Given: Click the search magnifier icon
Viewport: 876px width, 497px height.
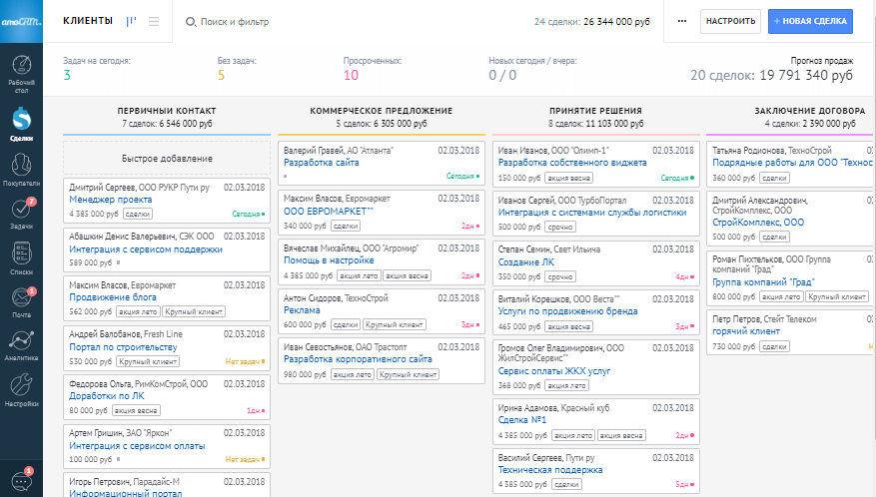Looking at the screenshot, I should coord(191,22).
